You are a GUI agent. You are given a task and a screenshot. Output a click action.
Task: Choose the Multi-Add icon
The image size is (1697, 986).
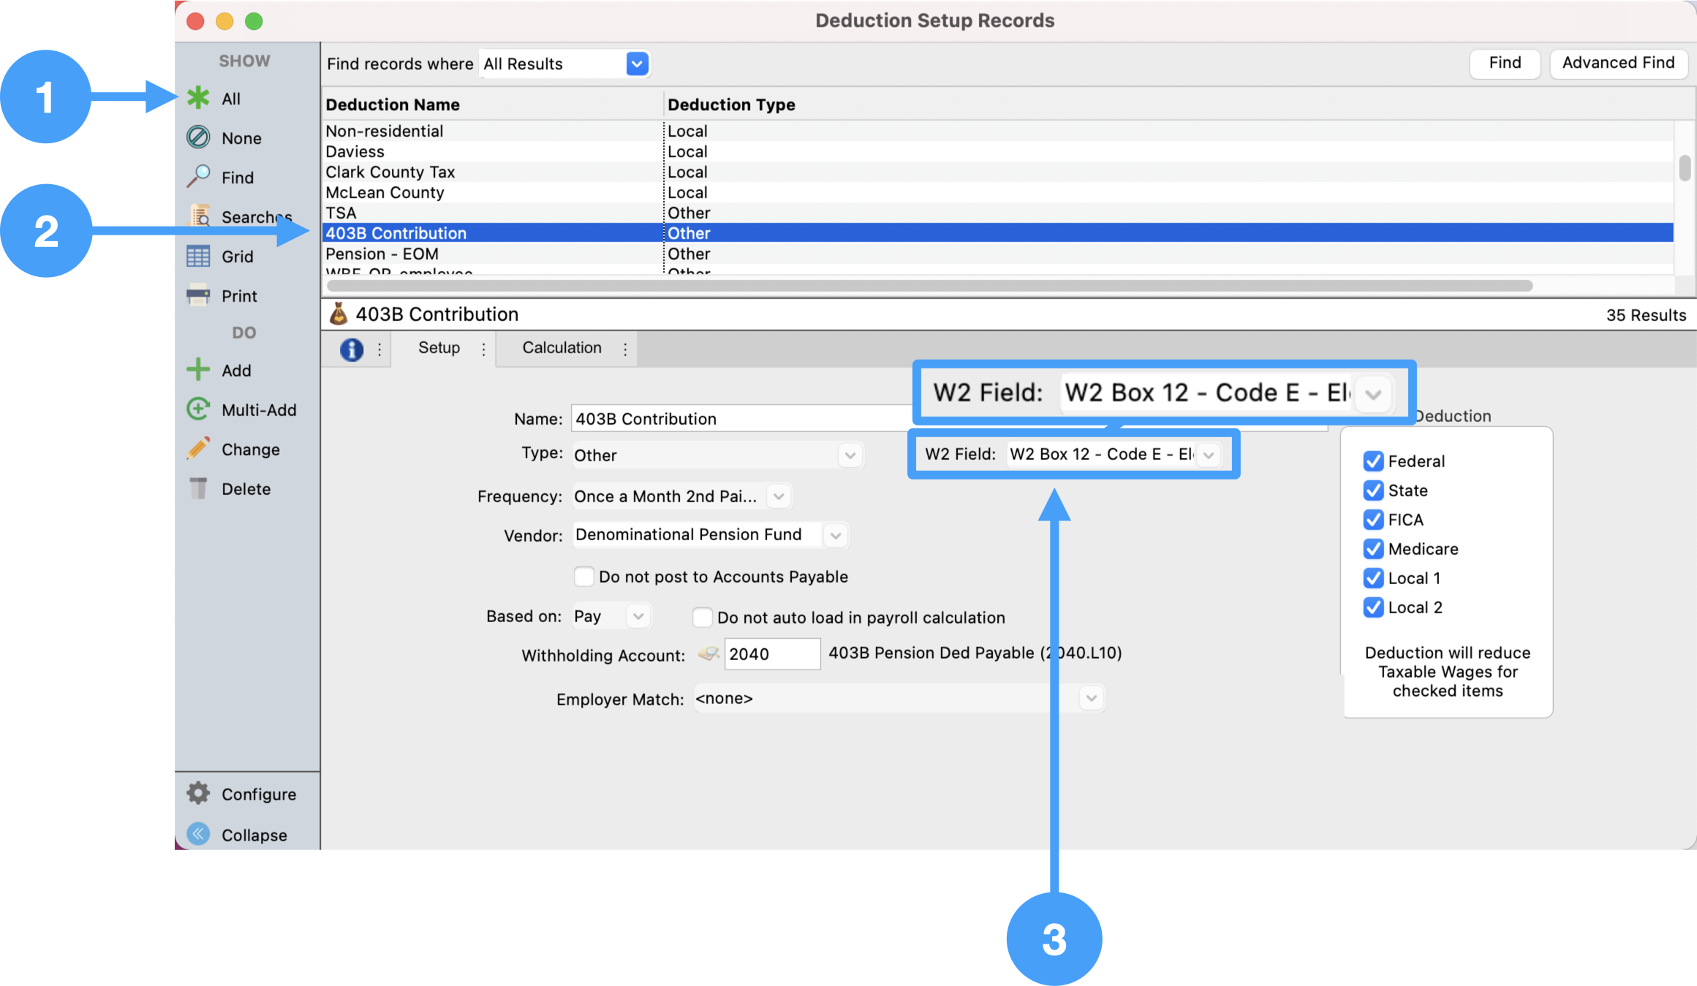tap(198, 409)
